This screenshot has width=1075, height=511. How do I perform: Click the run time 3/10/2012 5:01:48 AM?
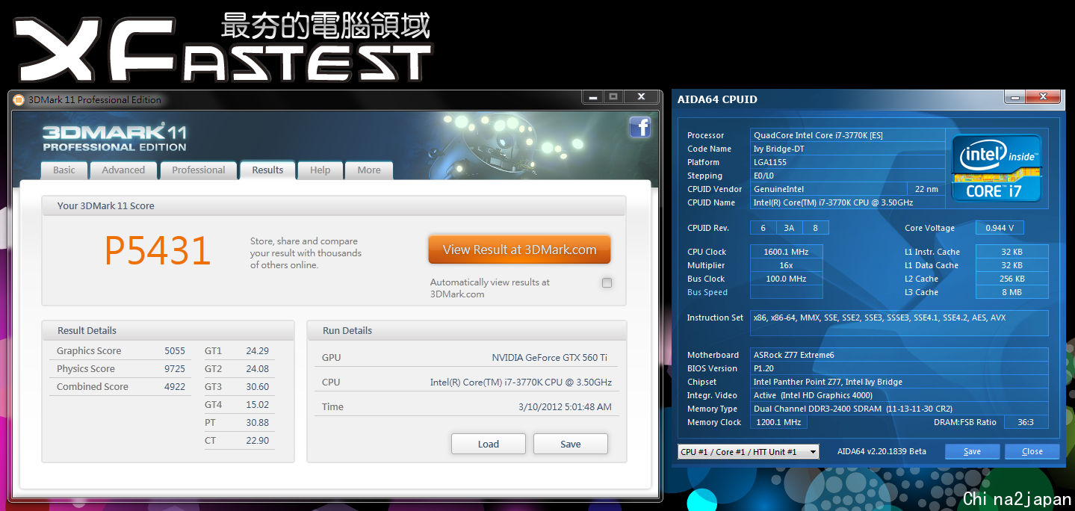coord(565,407)
